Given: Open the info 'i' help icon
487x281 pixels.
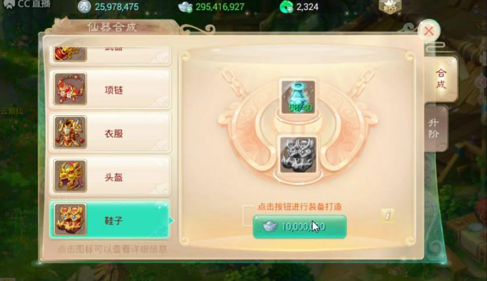Looking at the screenshot, I should point(388,215).
